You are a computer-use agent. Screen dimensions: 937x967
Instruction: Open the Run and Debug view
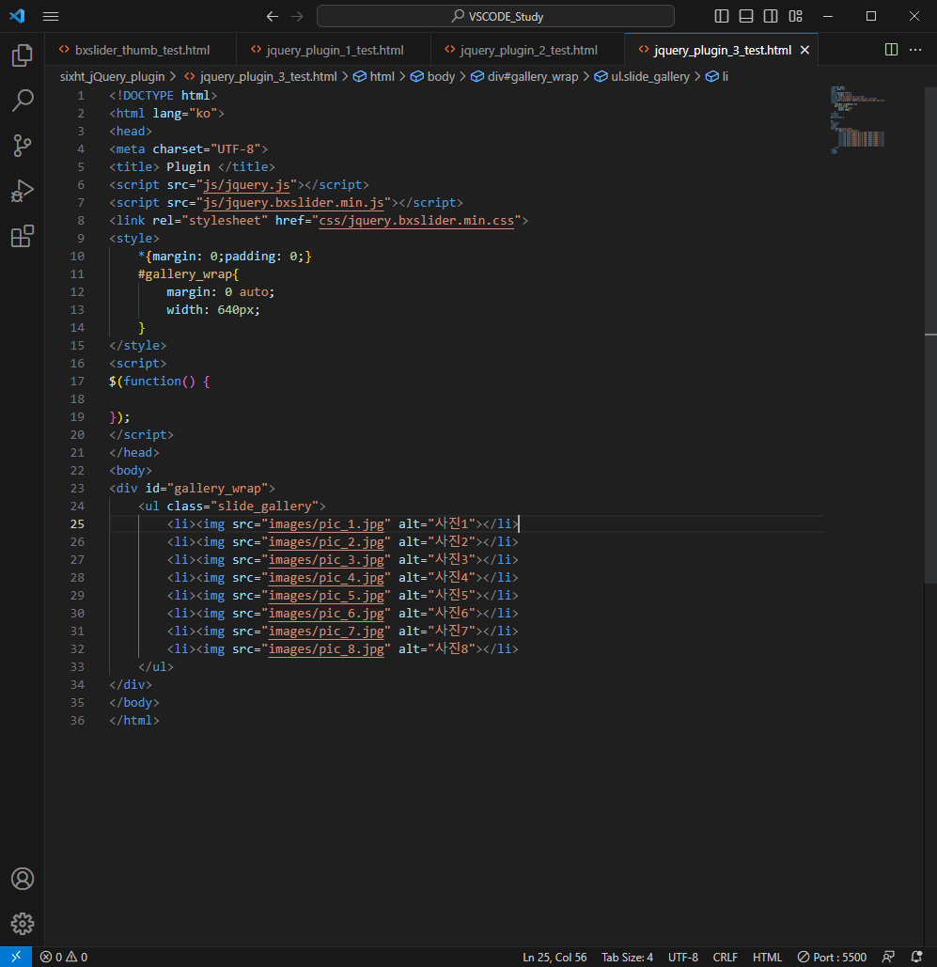pyautogui.click(x=23, y=191)
